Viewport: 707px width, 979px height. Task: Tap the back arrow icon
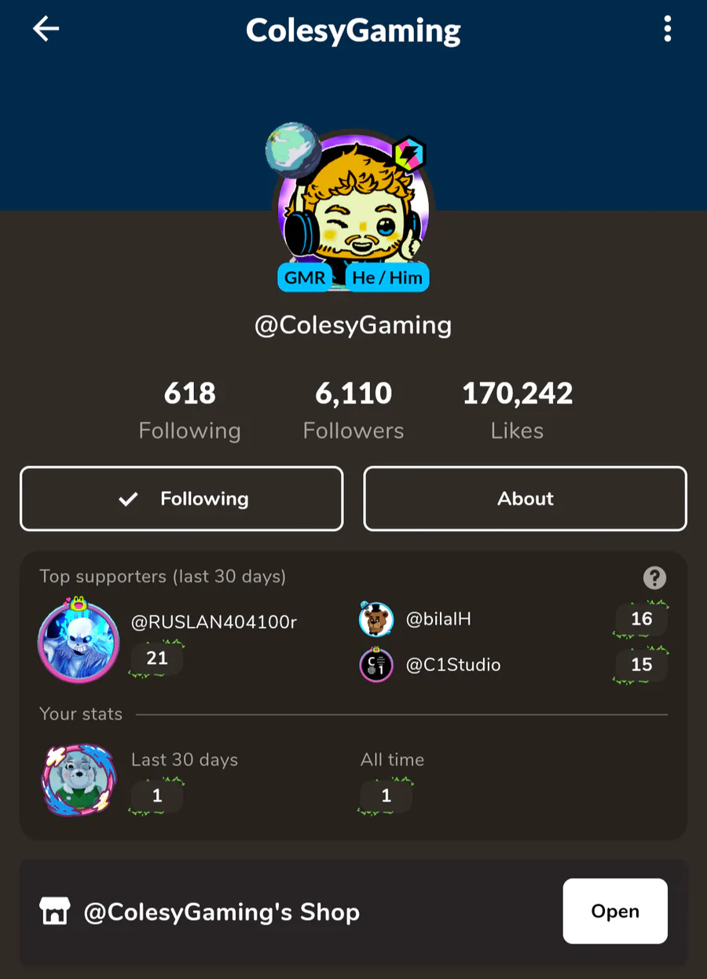coord(46,29)
